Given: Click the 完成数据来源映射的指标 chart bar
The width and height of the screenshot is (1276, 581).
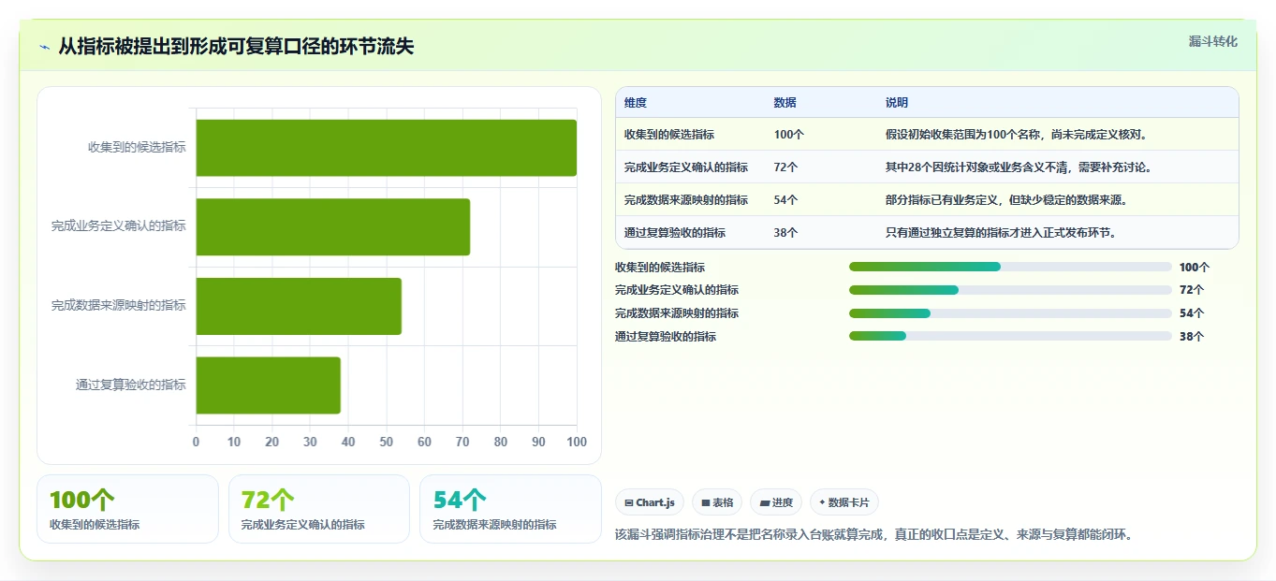Looking at the screenshot, I should click(299, 306).
